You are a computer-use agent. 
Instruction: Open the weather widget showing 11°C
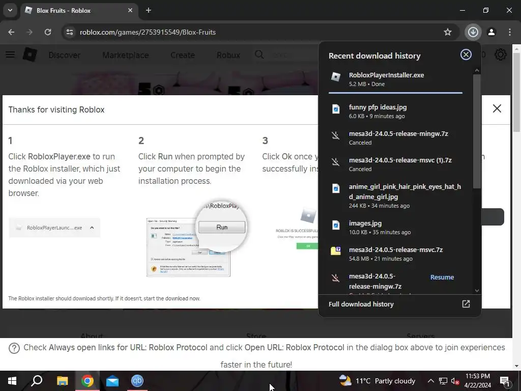377,381
